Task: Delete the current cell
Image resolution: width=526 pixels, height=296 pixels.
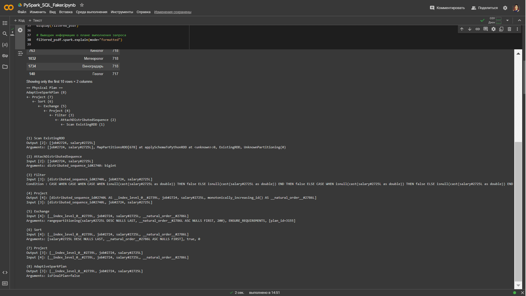Action: pos(510,29)
